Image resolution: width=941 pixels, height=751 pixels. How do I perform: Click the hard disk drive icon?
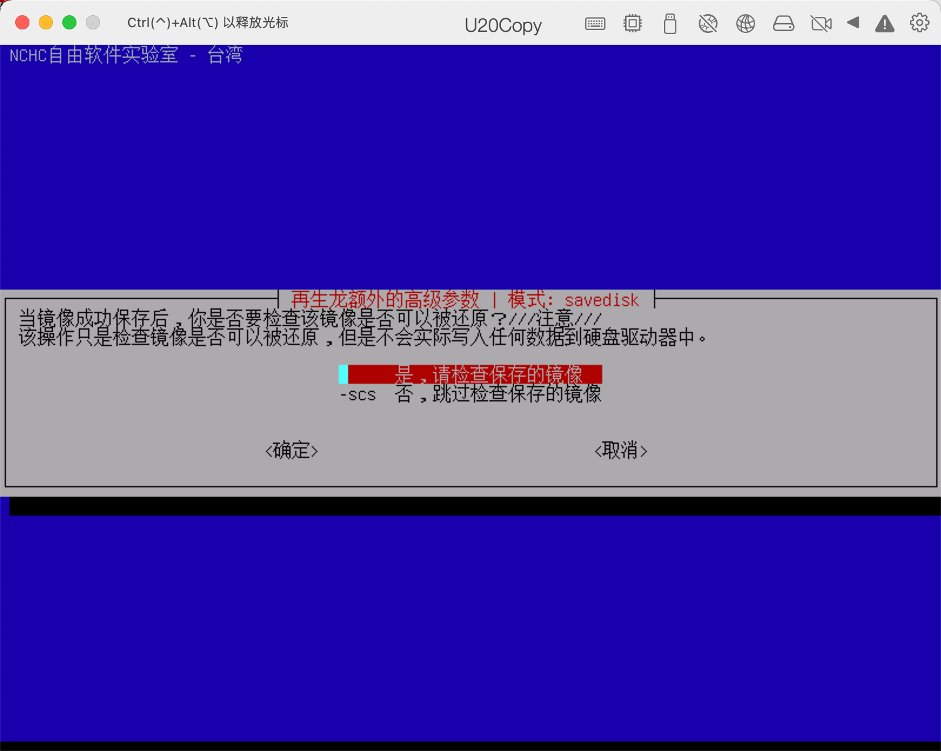click(x=783, y=24)
